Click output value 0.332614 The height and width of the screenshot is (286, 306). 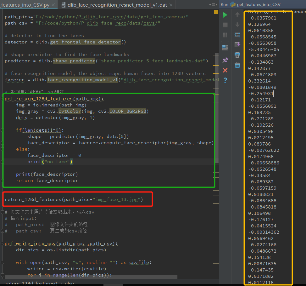pyautogui.click(x=259, y=81)
